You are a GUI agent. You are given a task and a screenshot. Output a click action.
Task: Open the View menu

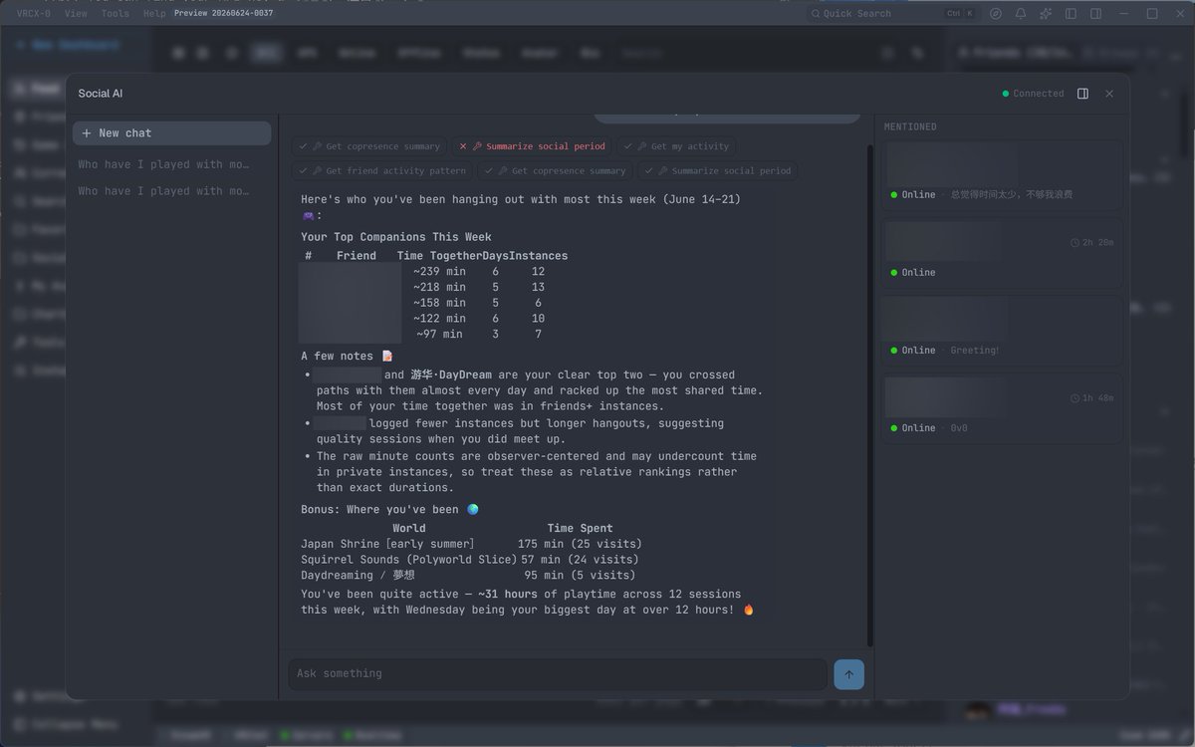point(76,14)
